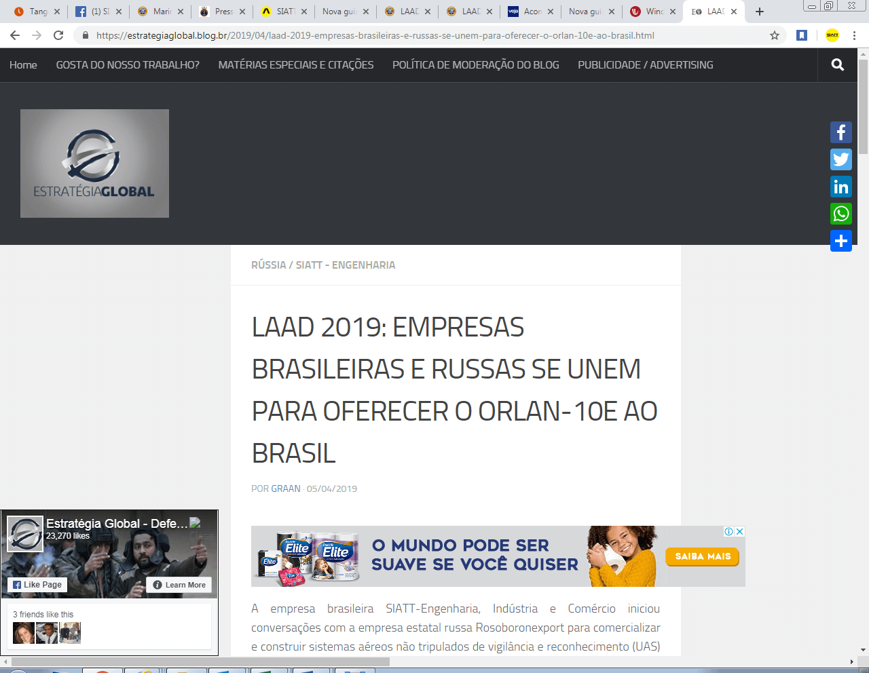Share article on WhatsApp via sidebar icon
Viewport: 869px width, 673px height.
(x=841, y=214)
